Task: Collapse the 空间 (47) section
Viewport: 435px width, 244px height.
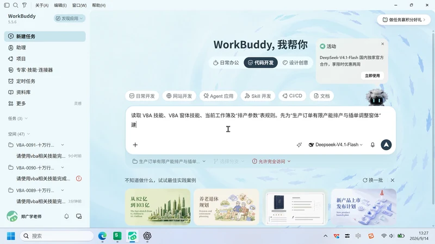Action: click(x=19, y=134)
